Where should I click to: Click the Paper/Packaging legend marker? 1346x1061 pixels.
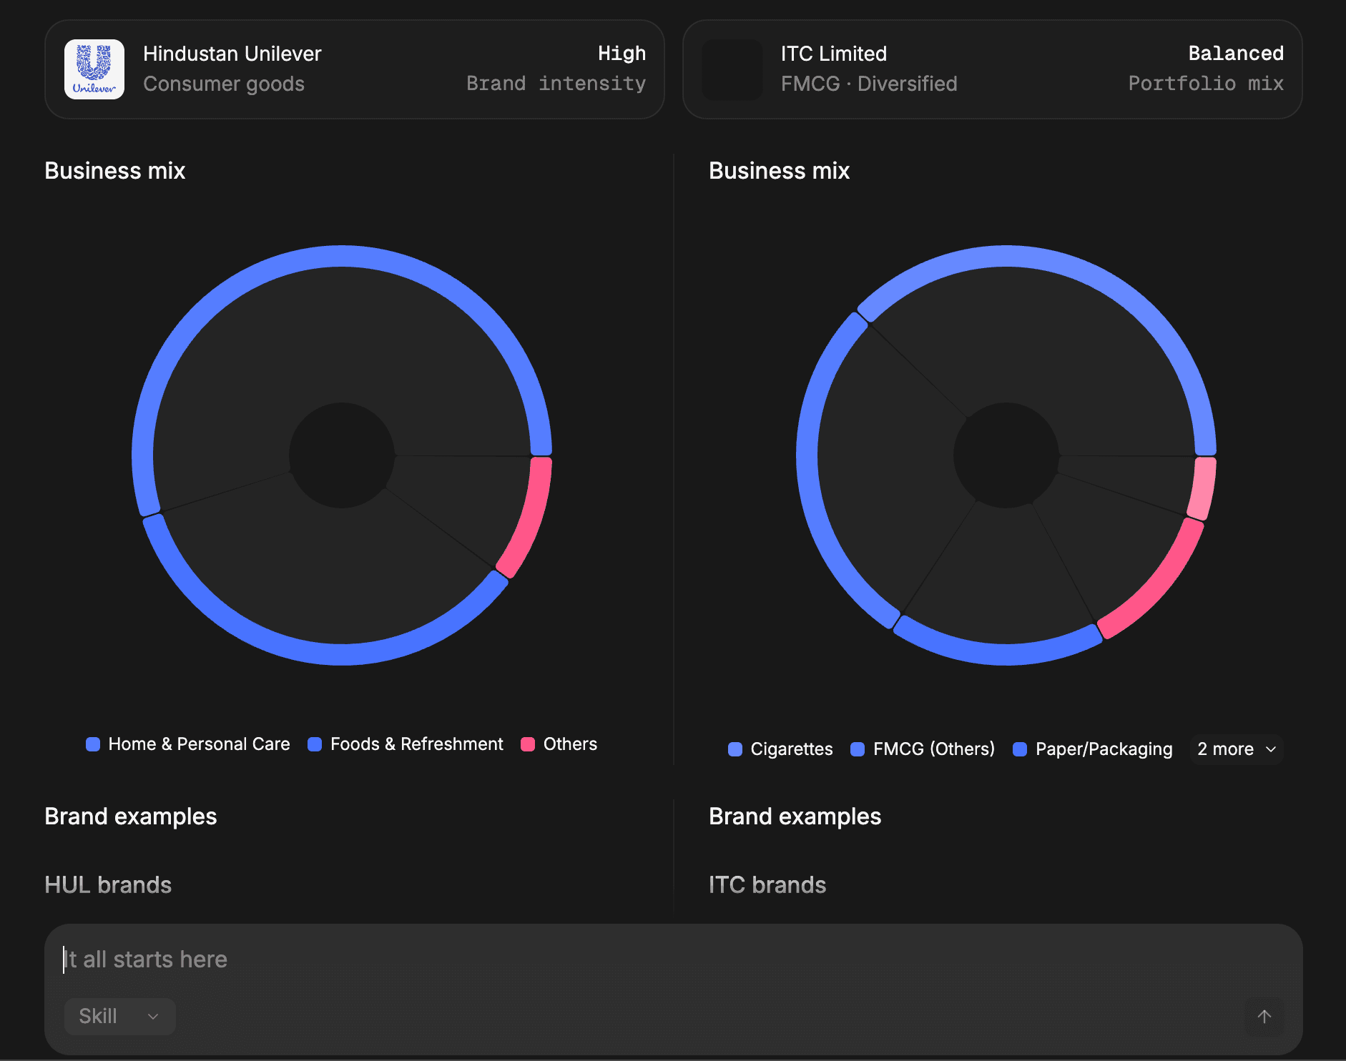tap(1020, 749)
